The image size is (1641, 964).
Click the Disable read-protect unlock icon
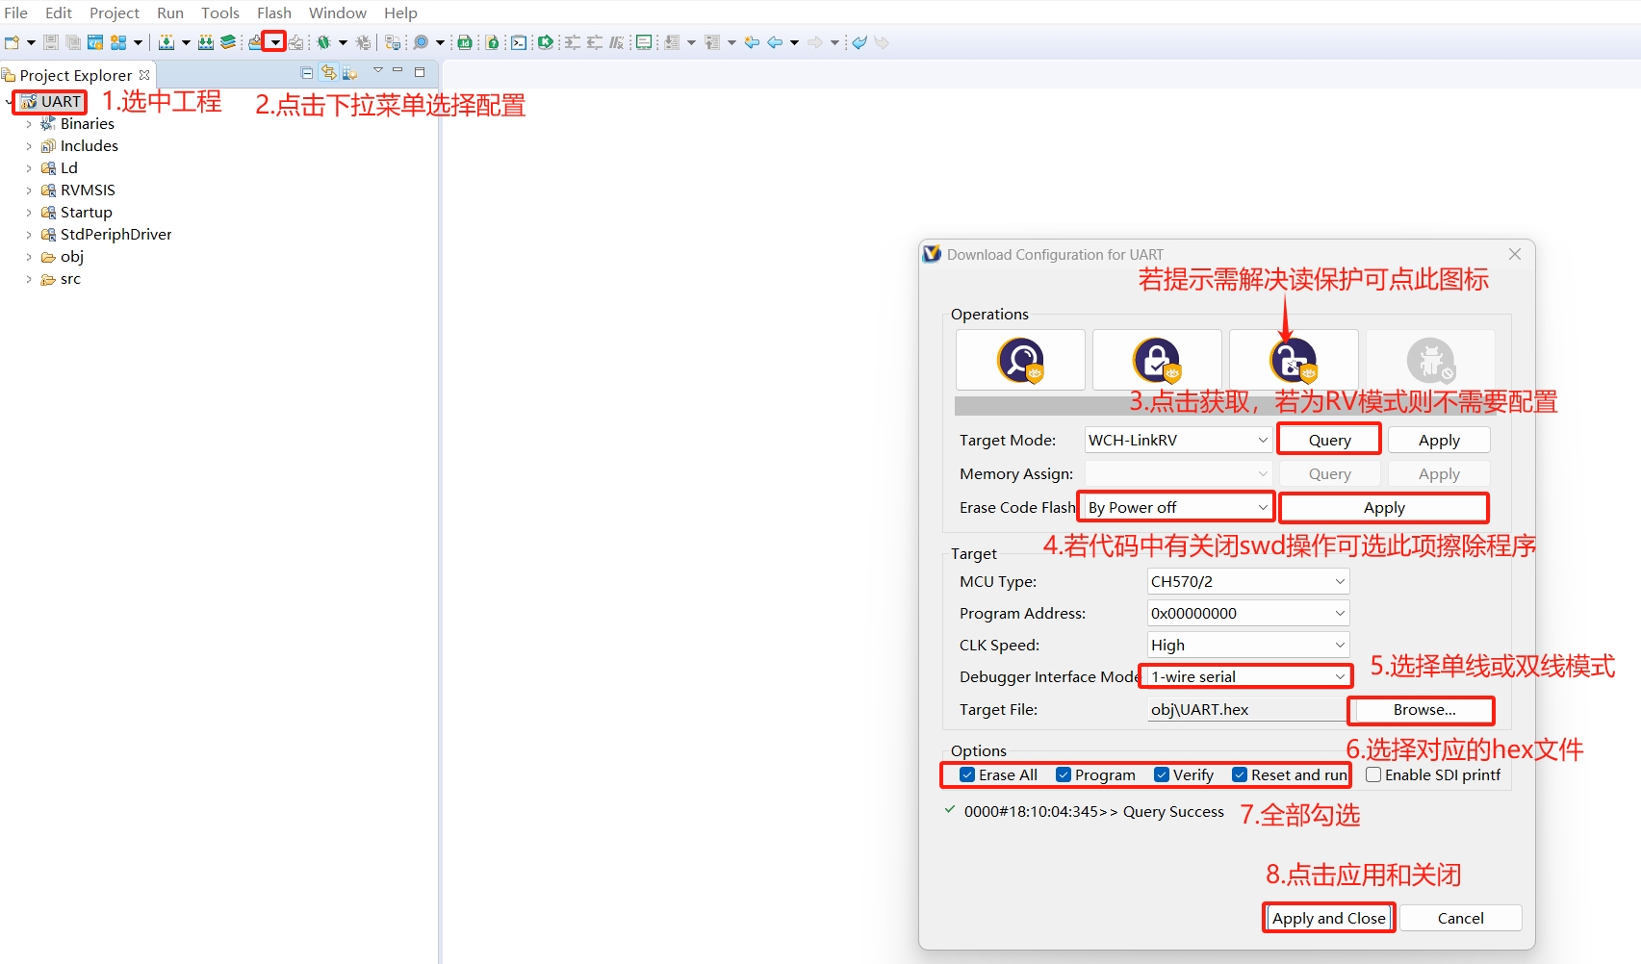pyautogui.click(x=1294, y=360)
